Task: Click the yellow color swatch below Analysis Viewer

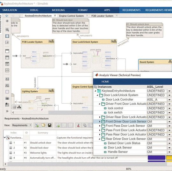Action: [169, 158]
